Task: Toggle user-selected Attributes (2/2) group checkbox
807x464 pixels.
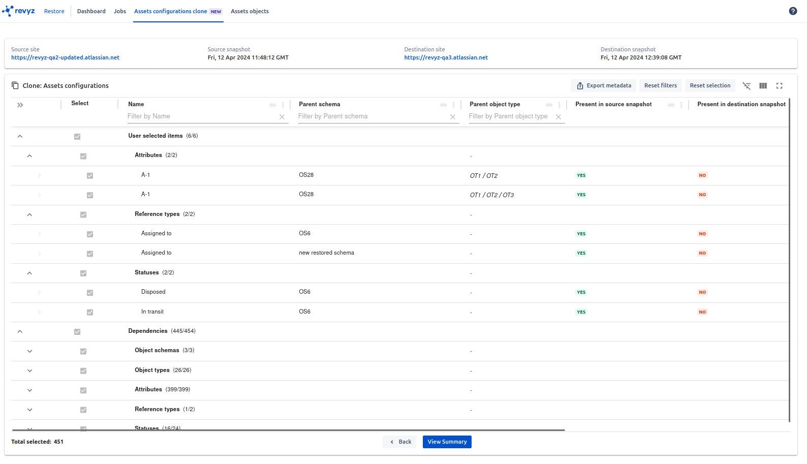Action: click(x=83, y=156)
